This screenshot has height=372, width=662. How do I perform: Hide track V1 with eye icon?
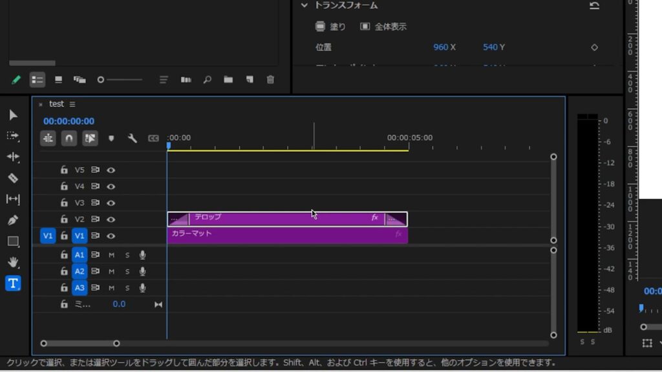[x=111, y=236]
